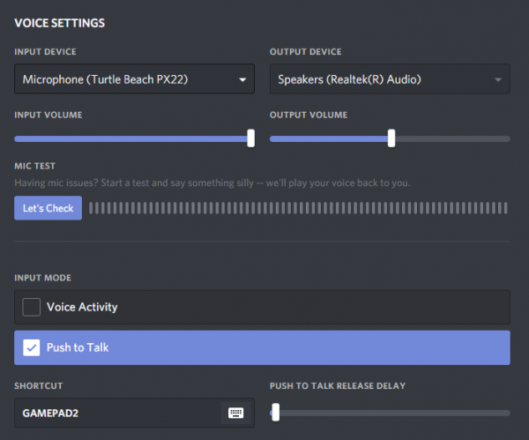This screenshot has height=440, width=529.
Task: Open Microphone (Turtle Beach PX22) device list
Action: [x=134, y=79]
